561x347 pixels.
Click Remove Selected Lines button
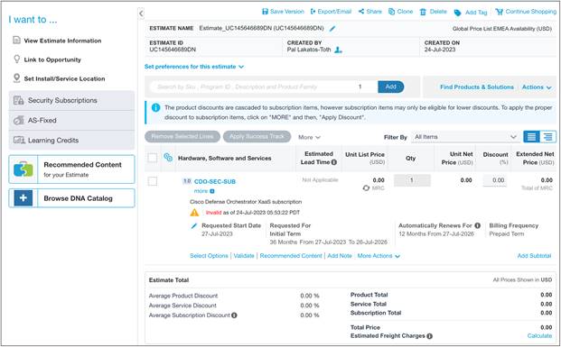pos(182,136)
